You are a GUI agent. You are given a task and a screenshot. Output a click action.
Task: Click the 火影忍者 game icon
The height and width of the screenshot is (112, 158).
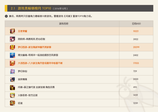[x=12, y=95]
